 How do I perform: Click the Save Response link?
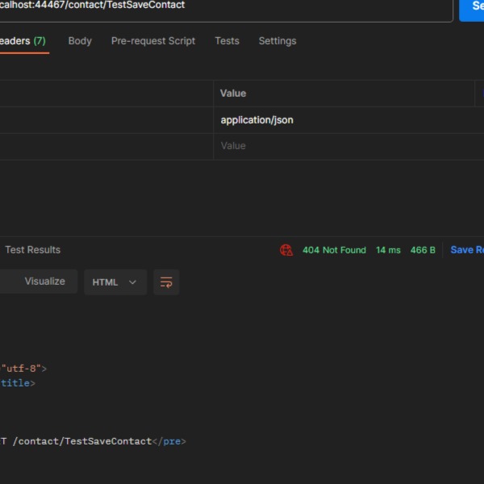[466, 250]
